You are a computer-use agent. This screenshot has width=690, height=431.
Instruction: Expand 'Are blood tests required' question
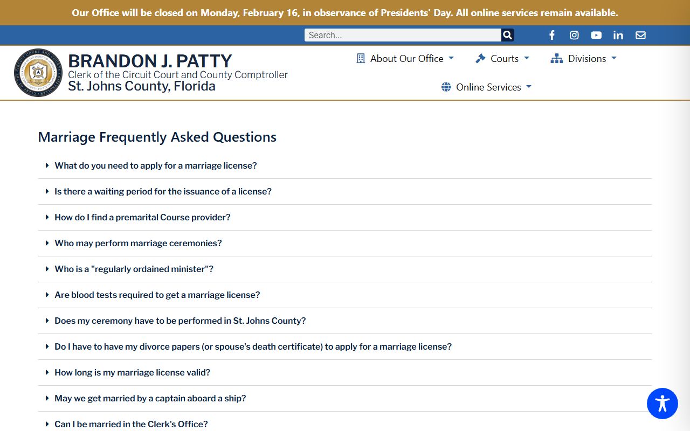click(x=345, y=295)
